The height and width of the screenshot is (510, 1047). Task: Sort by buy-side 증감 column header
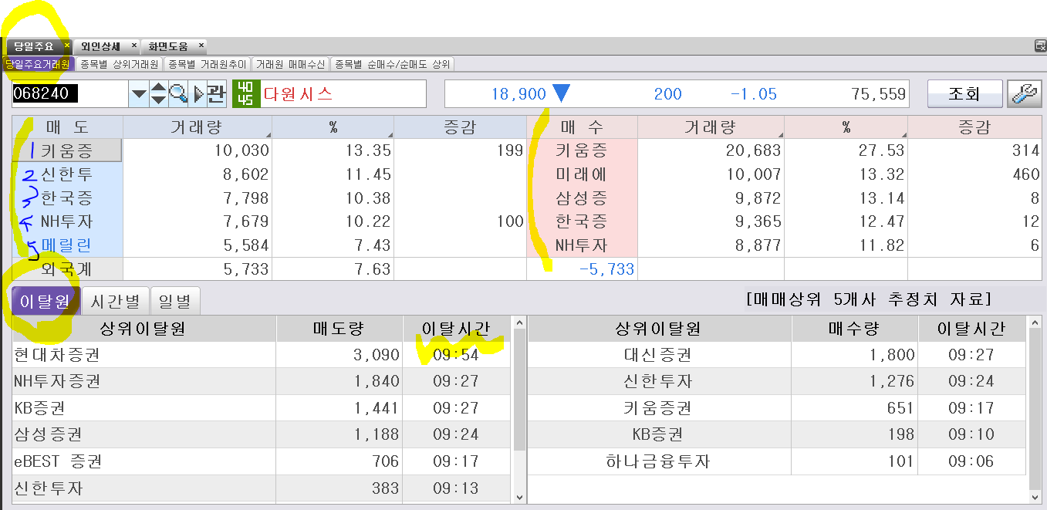pyautogui.click(x=975, y=127)
